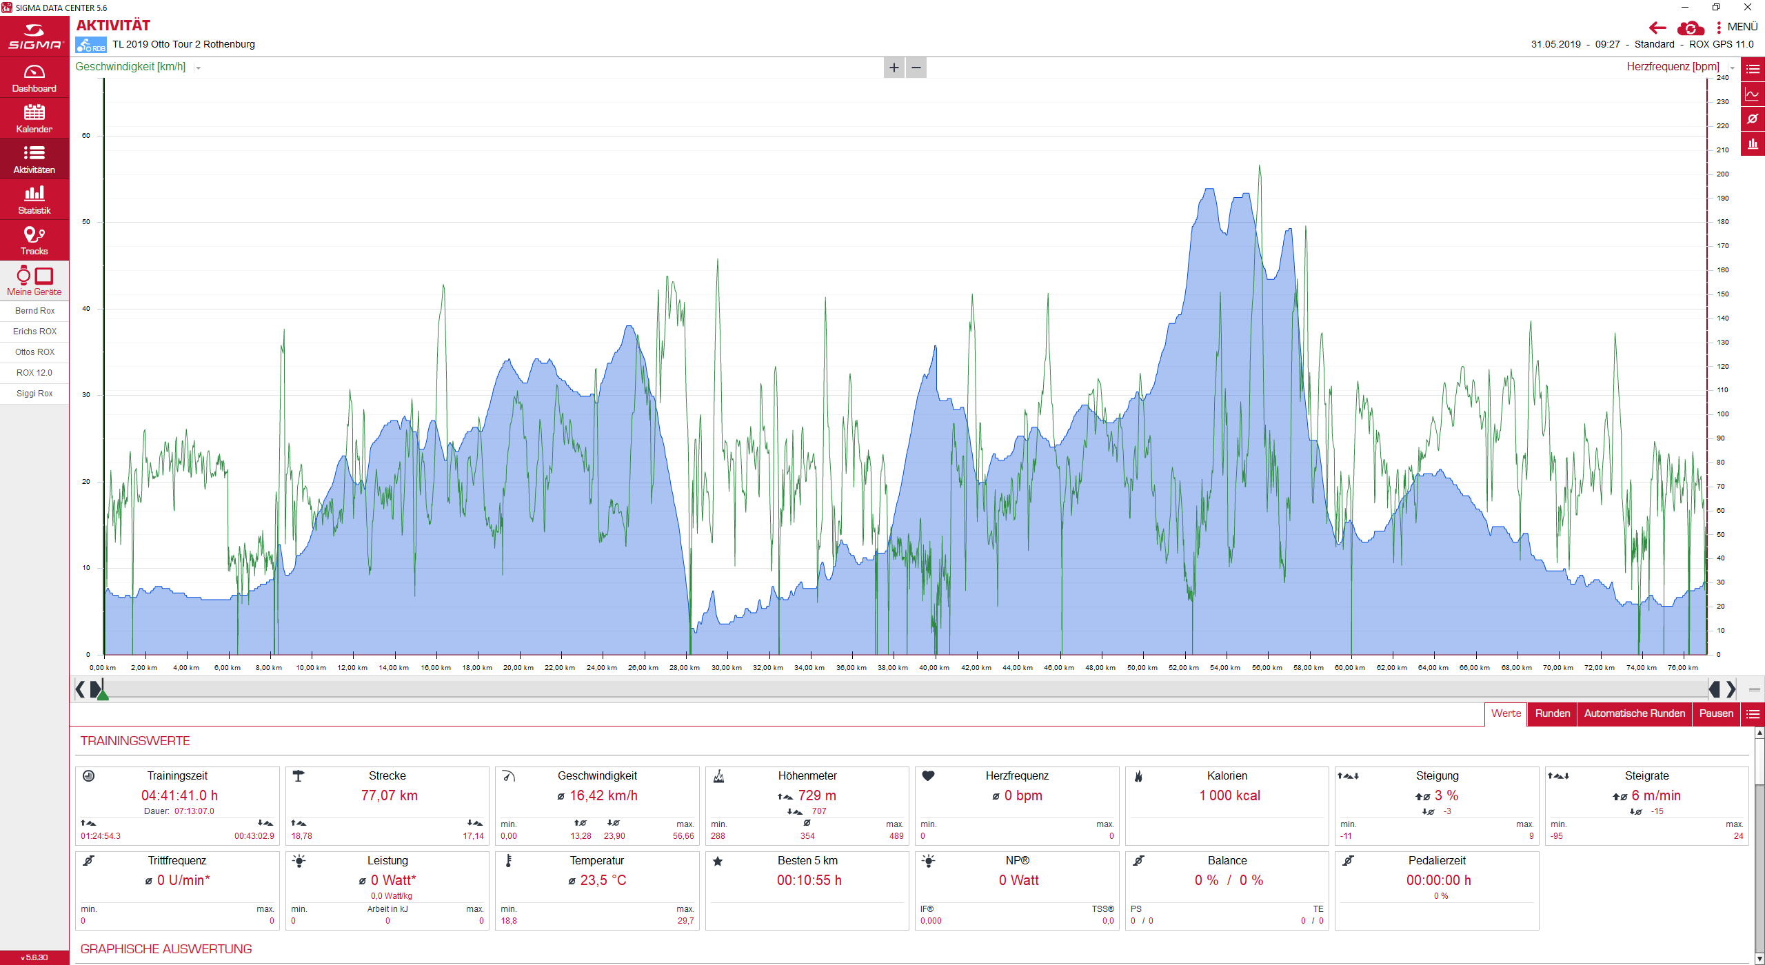Open the MENÜ dropdown

click(x=1737, y=27)
